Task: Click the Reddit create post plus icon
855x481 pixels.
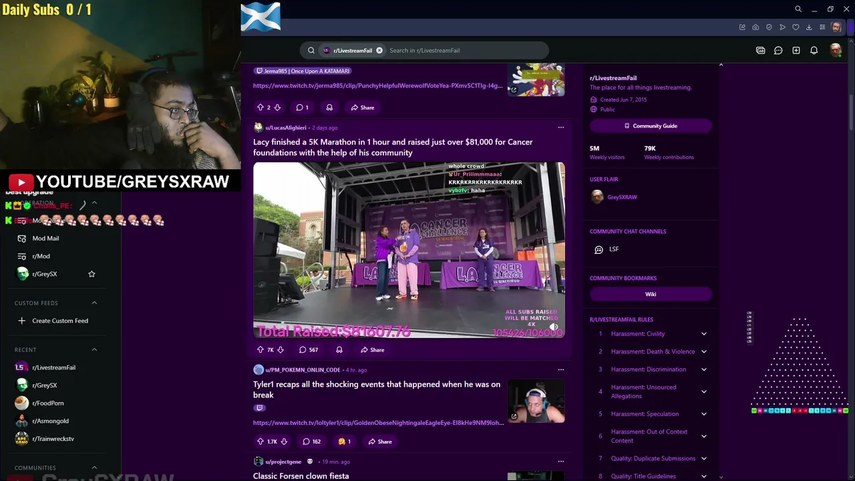Action: coord(796,50)
